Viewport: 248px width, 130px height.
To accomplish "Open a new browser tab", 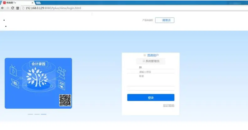I will click(x=38, y=3).
